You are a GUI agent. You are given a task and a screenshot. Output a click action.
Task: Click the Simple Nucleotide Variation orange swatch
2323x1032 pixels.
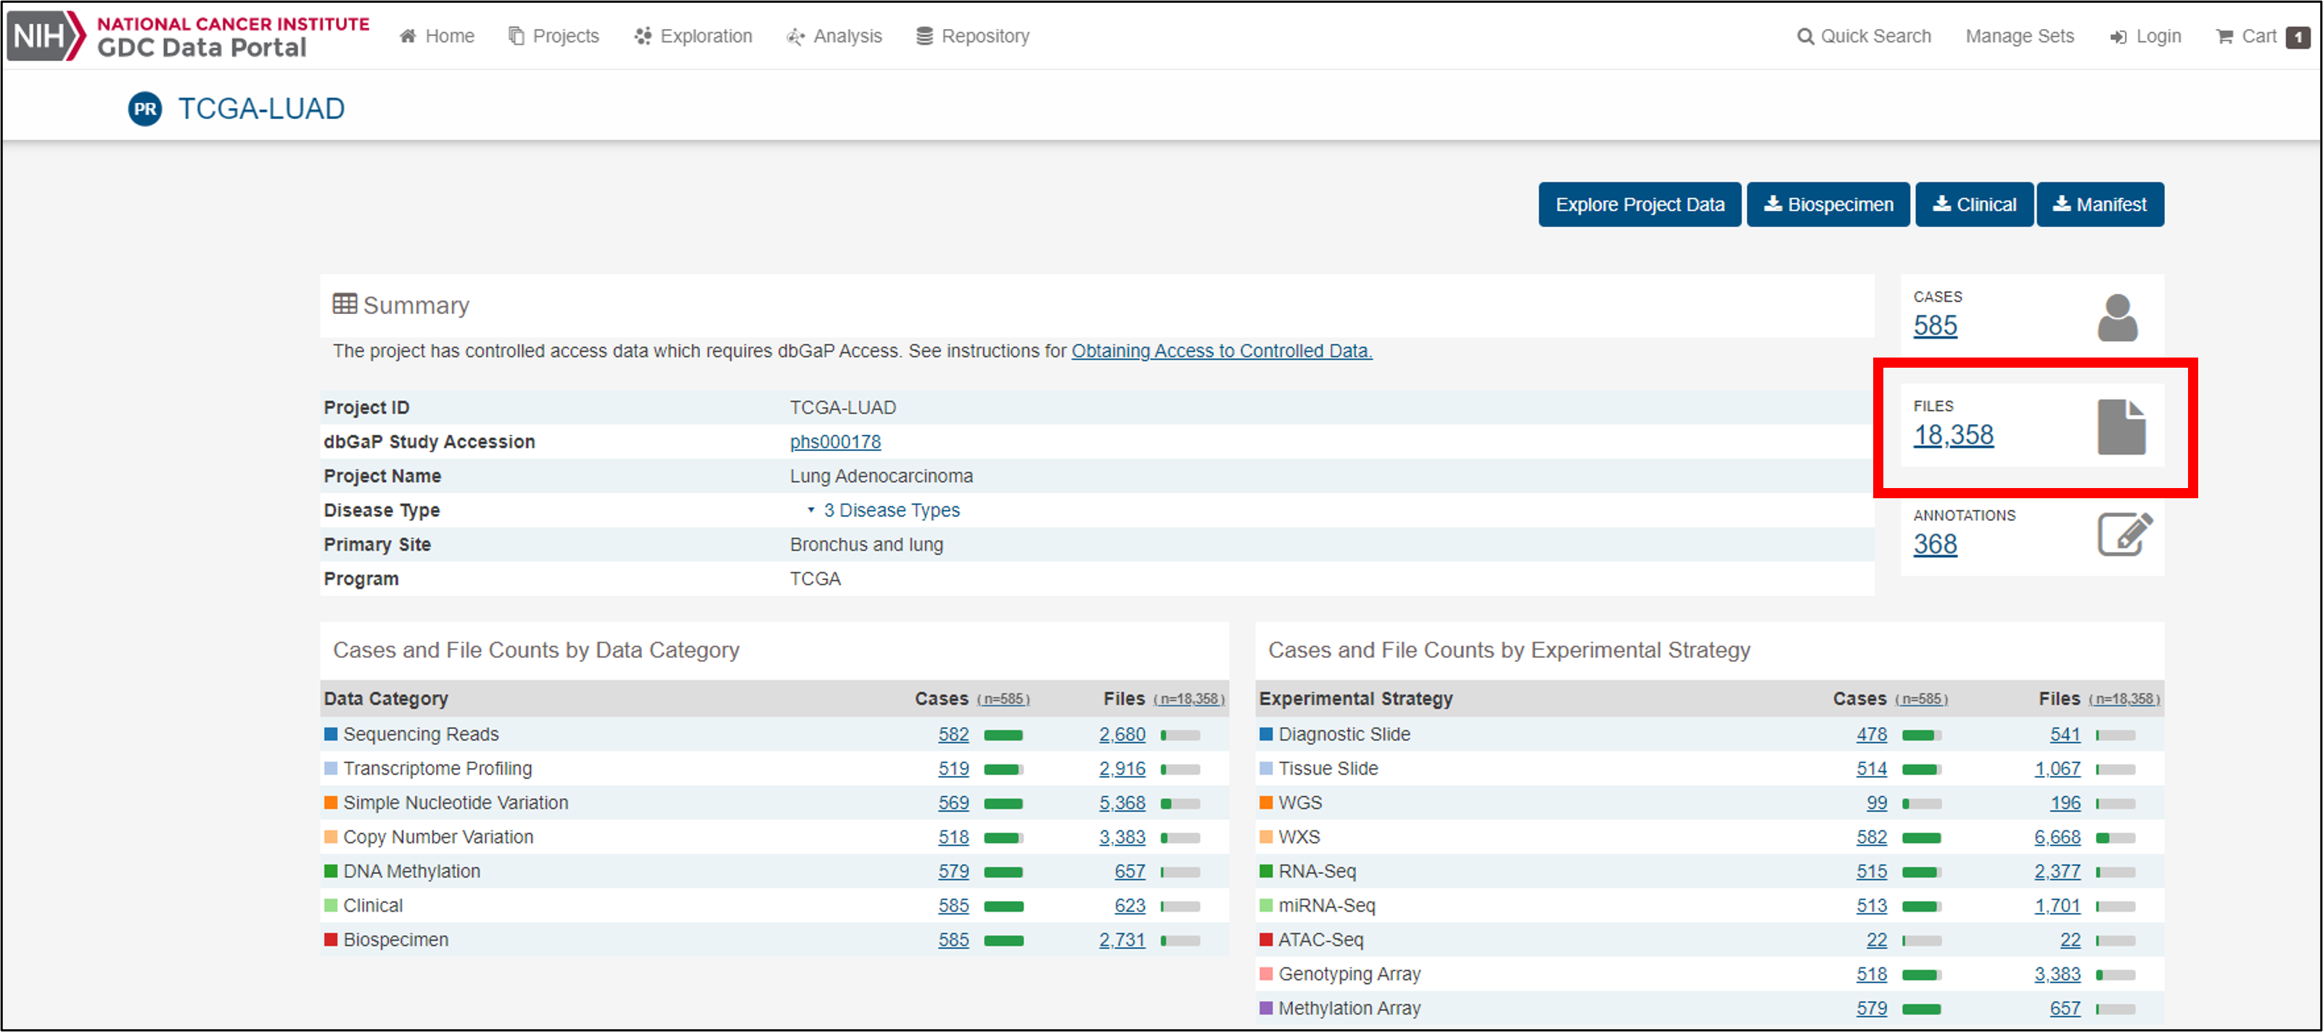(331, 803)
